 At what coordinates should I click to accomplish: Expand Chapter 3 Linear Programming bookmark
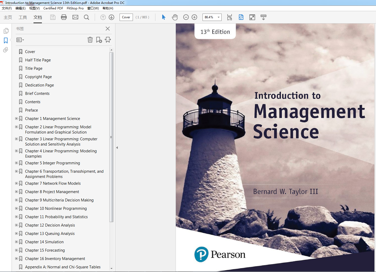pyautogui.click(x=16, y=139)
